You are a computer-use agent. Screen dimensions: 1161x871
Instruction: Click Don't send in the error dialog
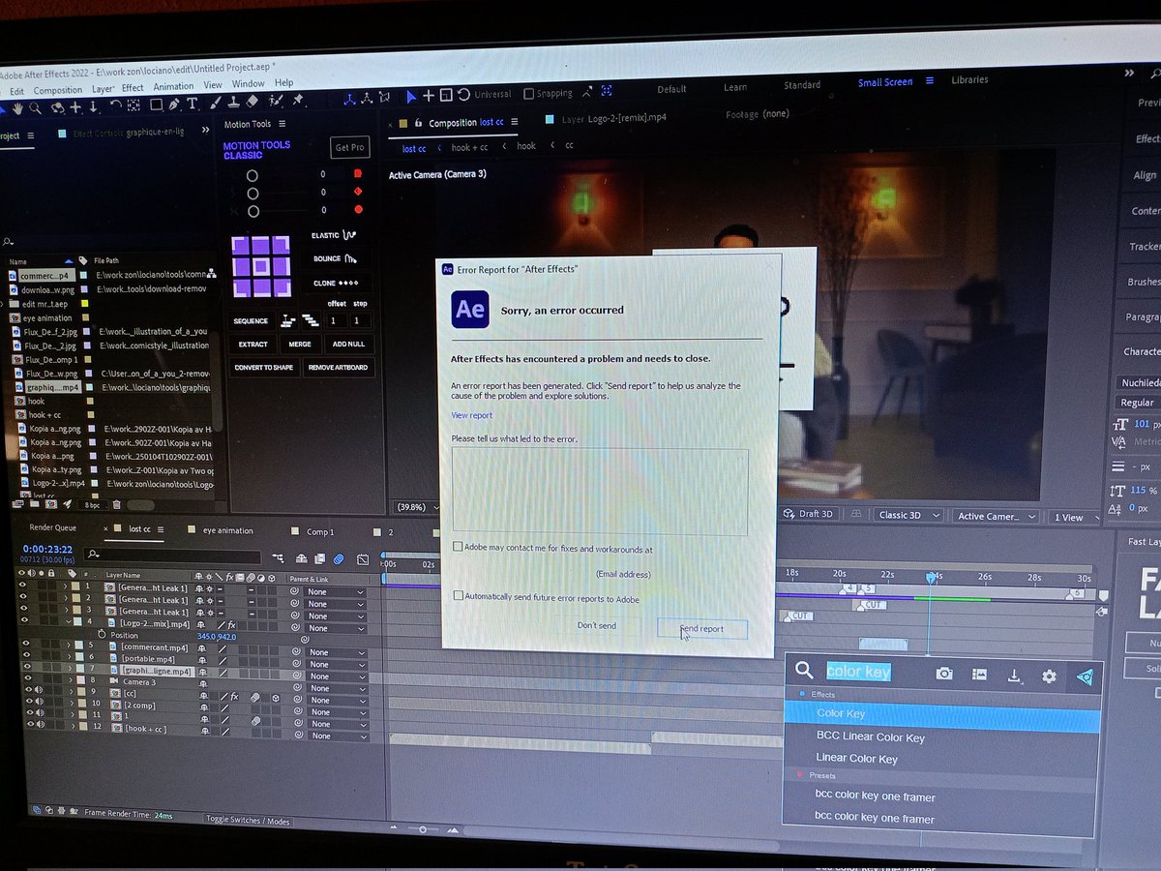[x=596, y=625]
